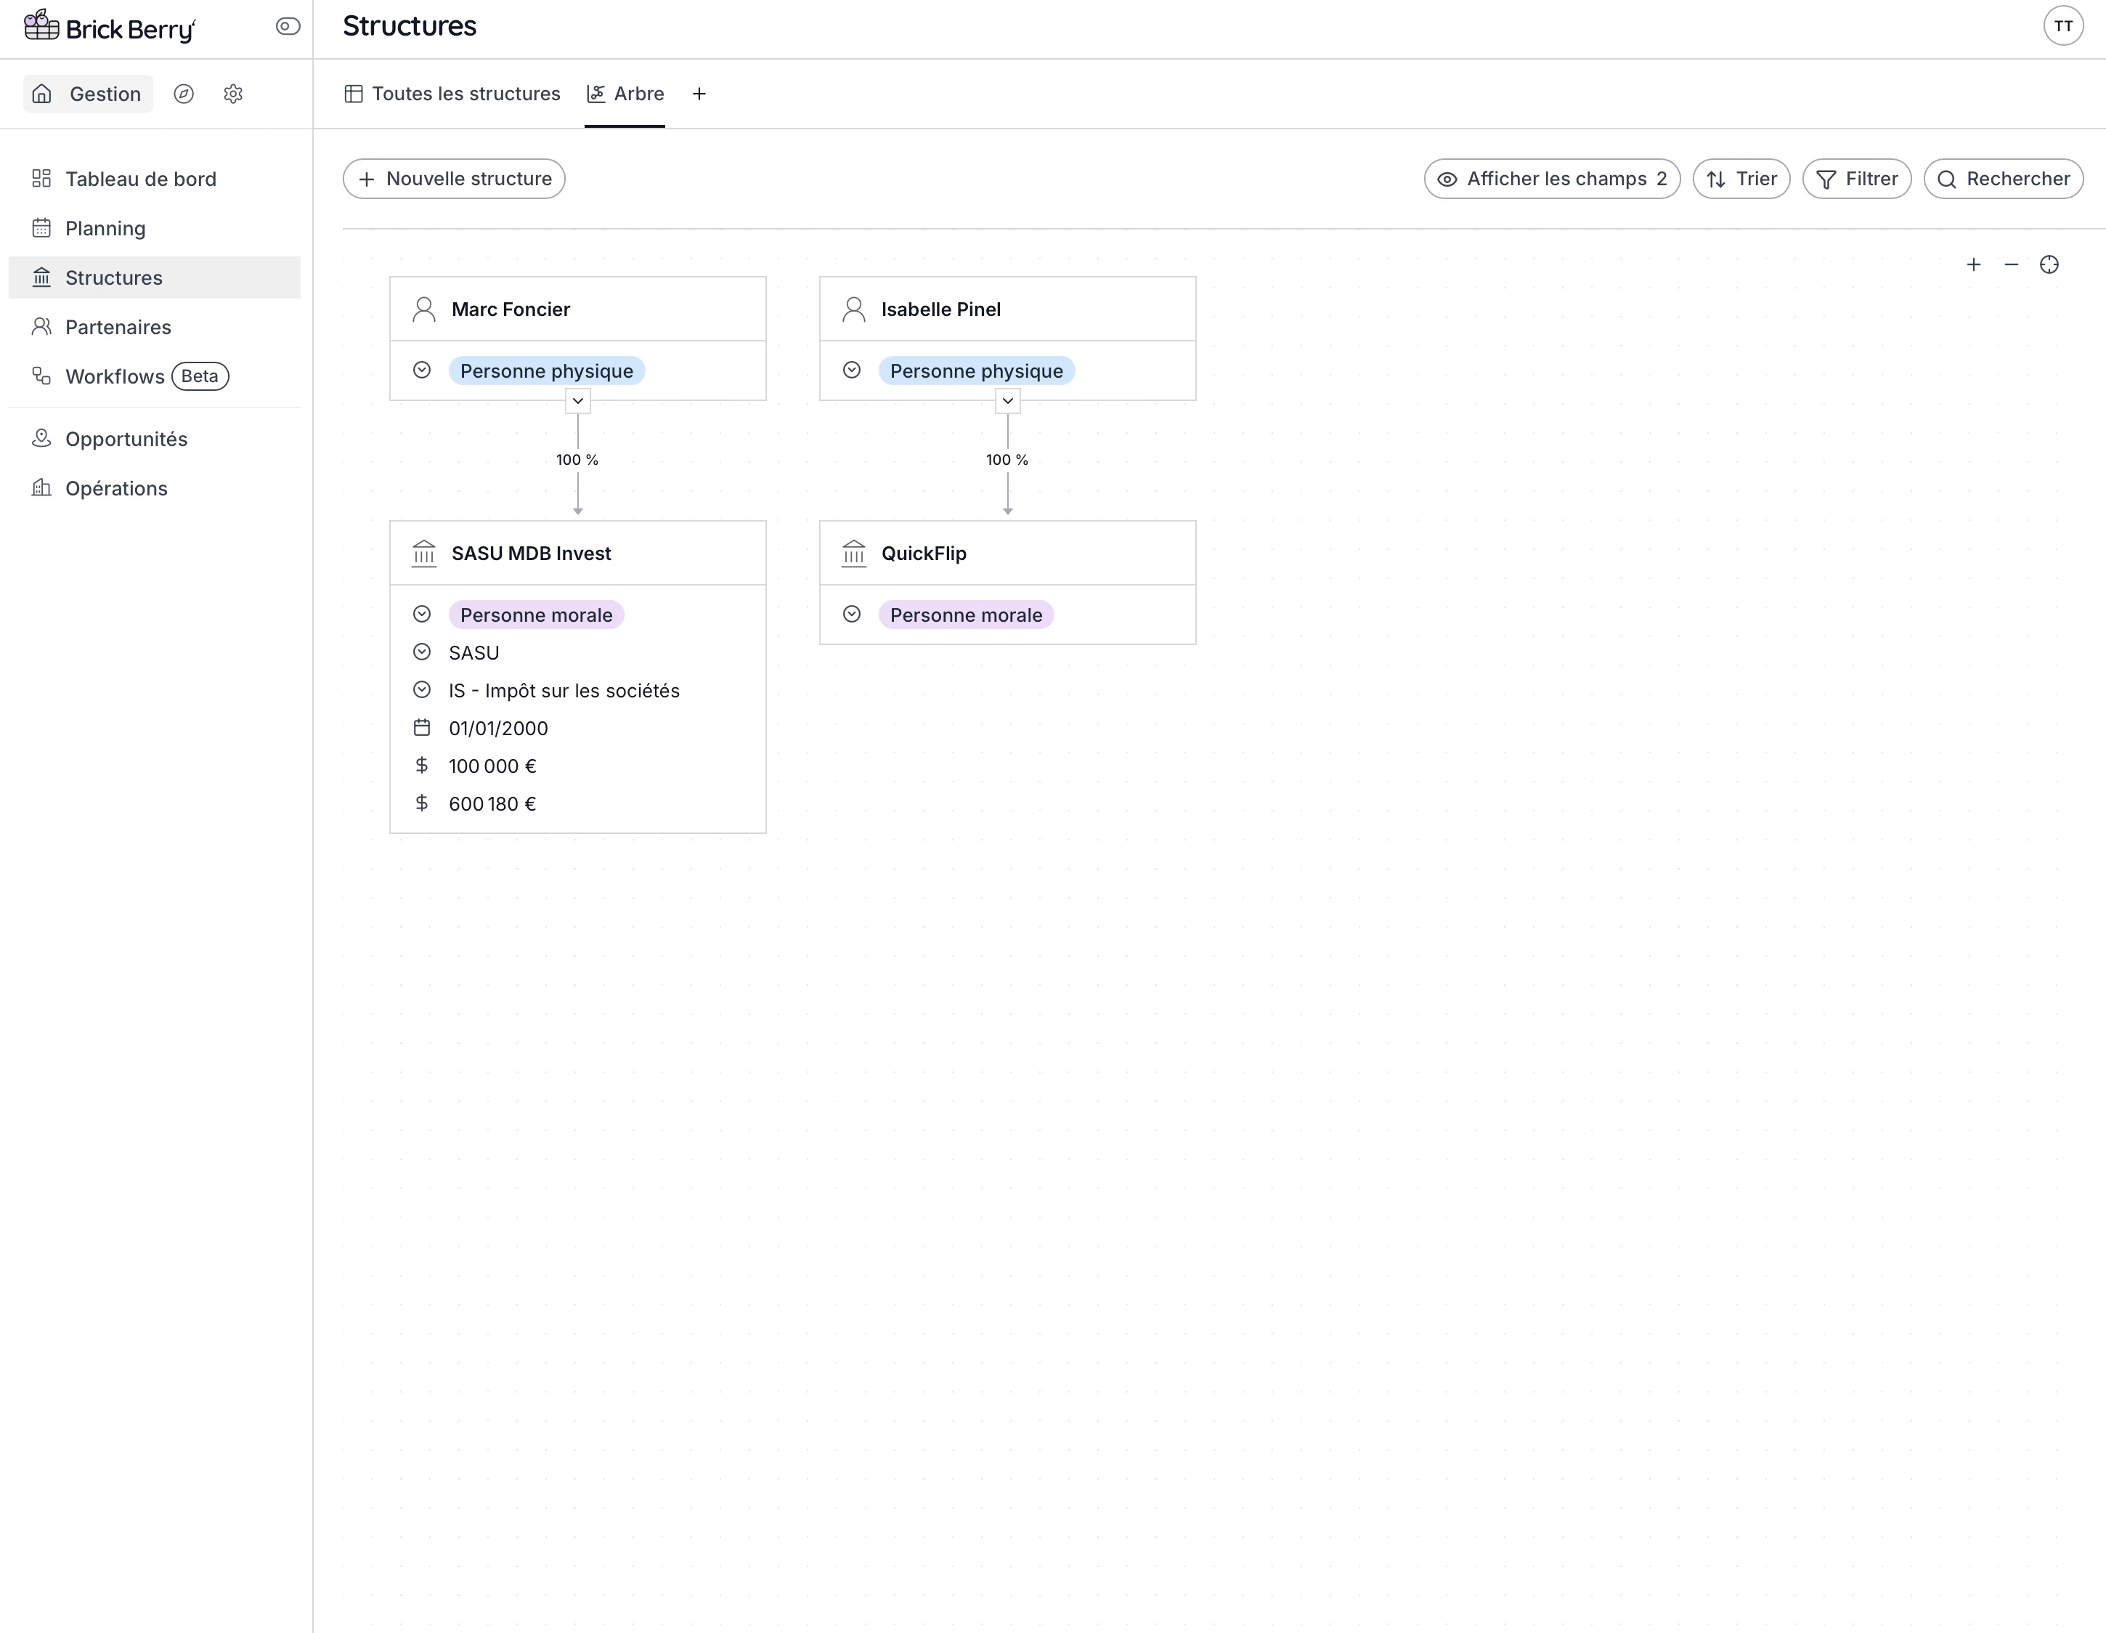This screenshot has width=2106, height=1633.
Task: Click the 600 180 € amount
Action: [493, 803]
